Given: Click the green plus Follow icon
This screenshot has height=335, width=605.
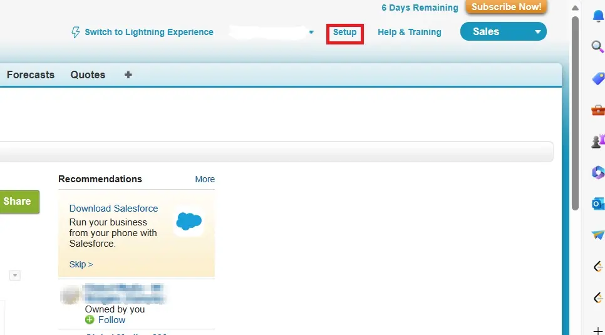Looking at the screenshot, I should point(90,319).
